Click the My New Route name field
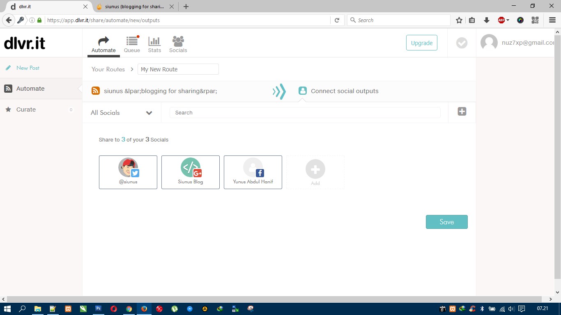561x315 pixels. (178, 69)
